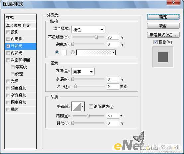Click the 范围 slider handle
This screenshot has height=154, width=184.
(88, 116)
